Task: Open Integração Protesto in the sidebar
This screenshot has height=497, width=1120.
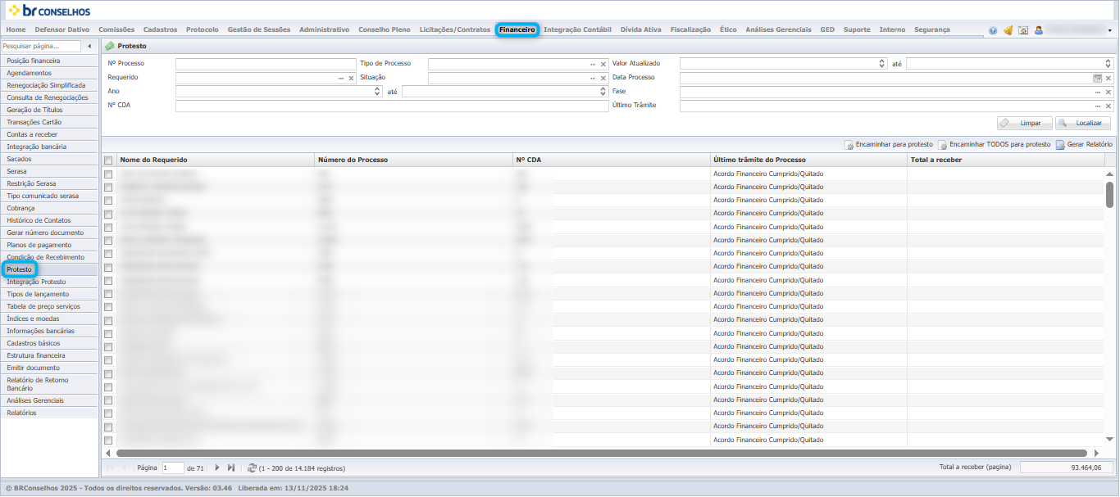Action: tap(49, 282)
